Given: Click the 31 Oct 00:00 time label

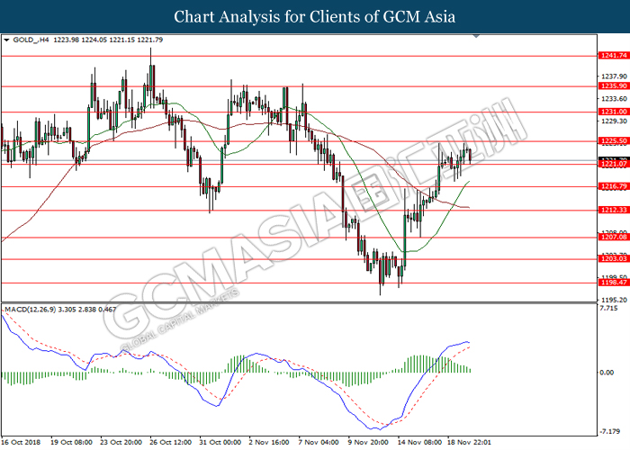Looking at the screenshot, I should coord(220,442).
